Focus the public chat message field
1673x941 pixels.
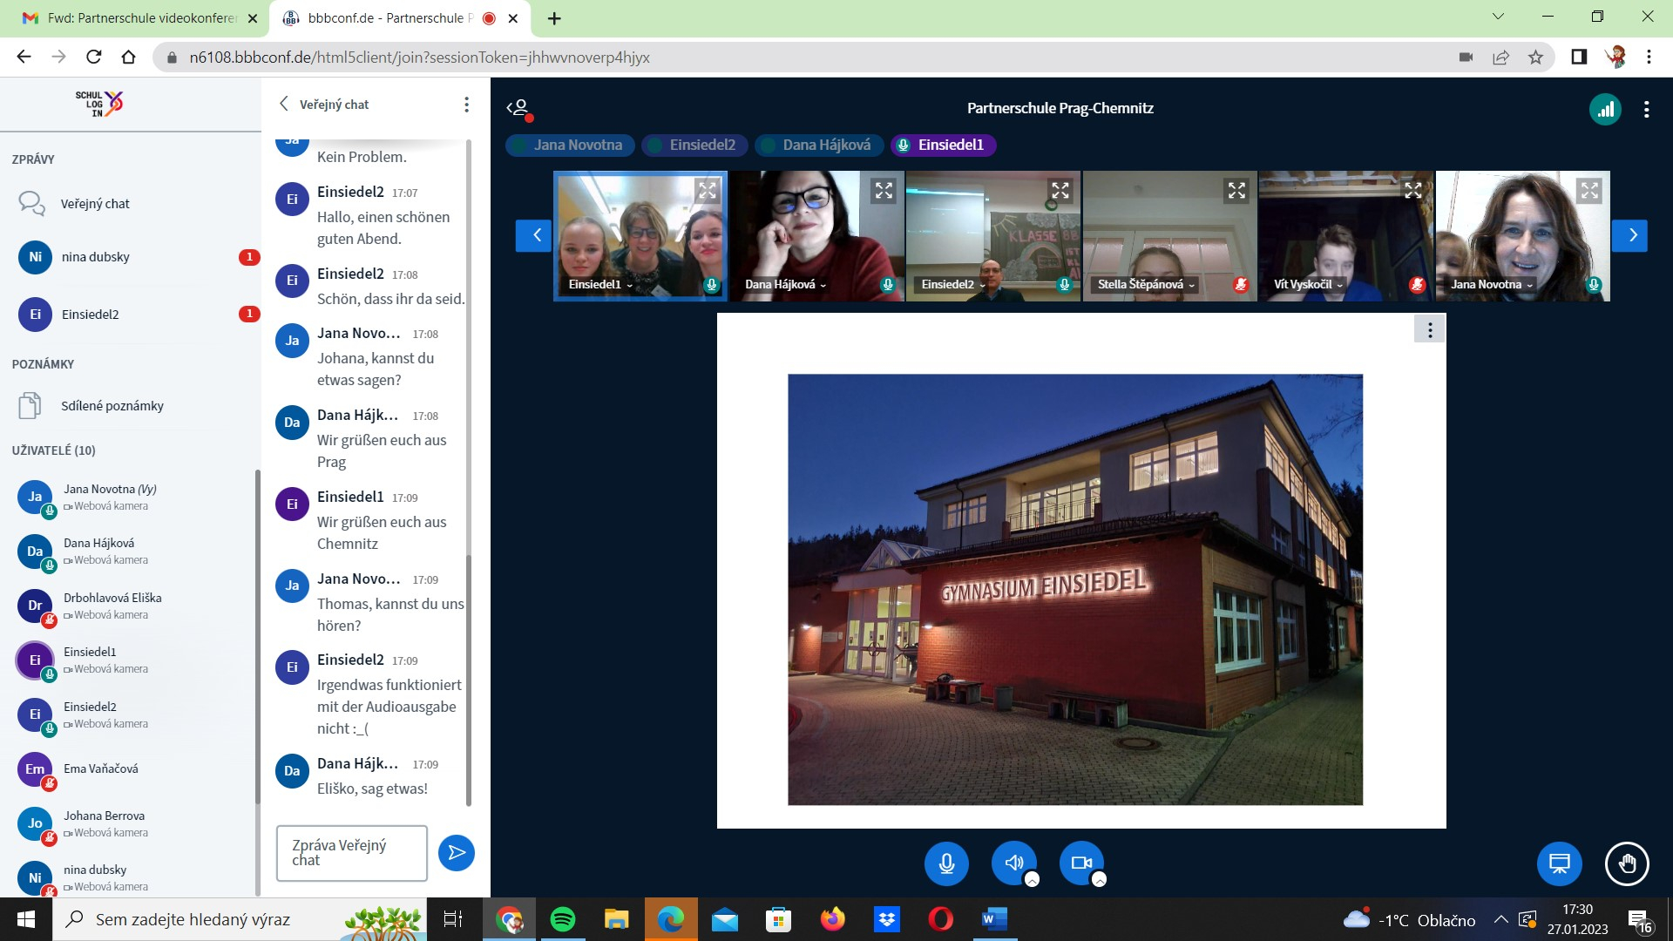(x=352, y=853)
